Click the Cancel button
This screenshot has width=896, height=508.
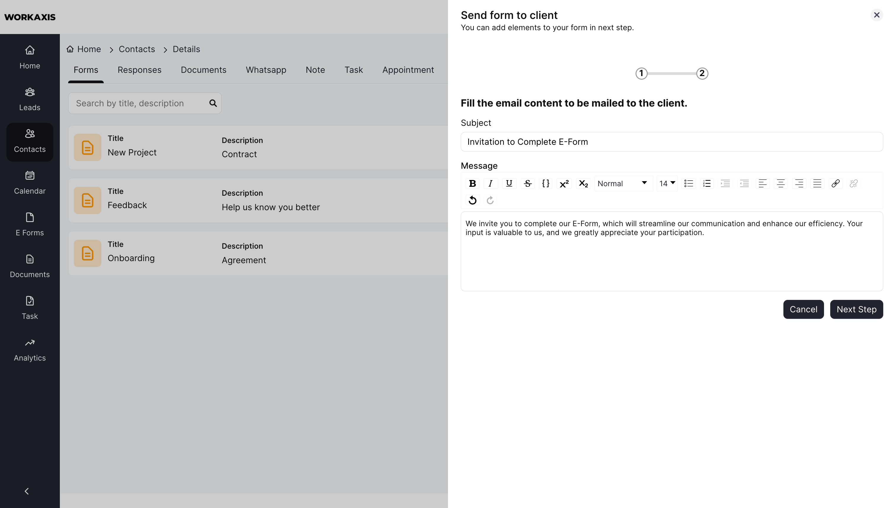click(803, 309)
